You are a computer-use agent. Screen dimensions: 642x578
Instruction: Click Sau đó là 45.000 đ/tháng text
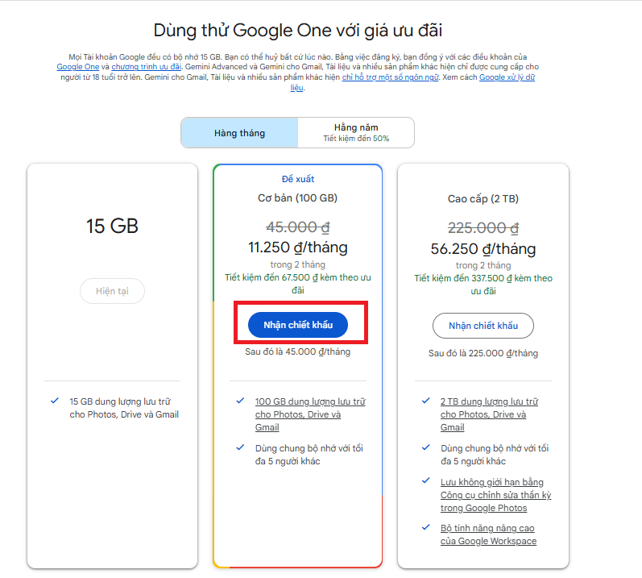point(298,352)
